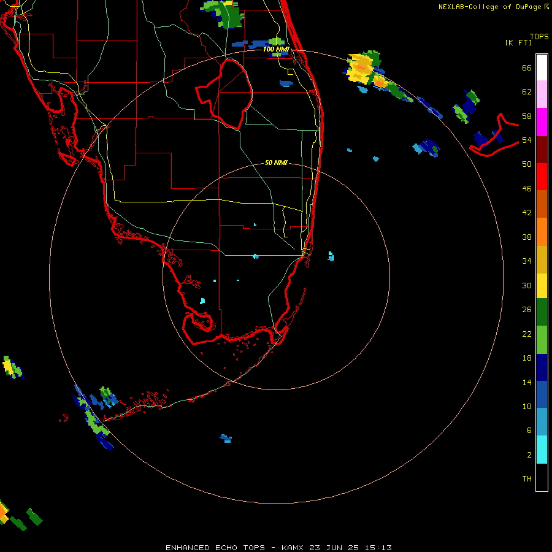Click the 18 height label
The image size is (552, 552).
(x=527, y=358)
